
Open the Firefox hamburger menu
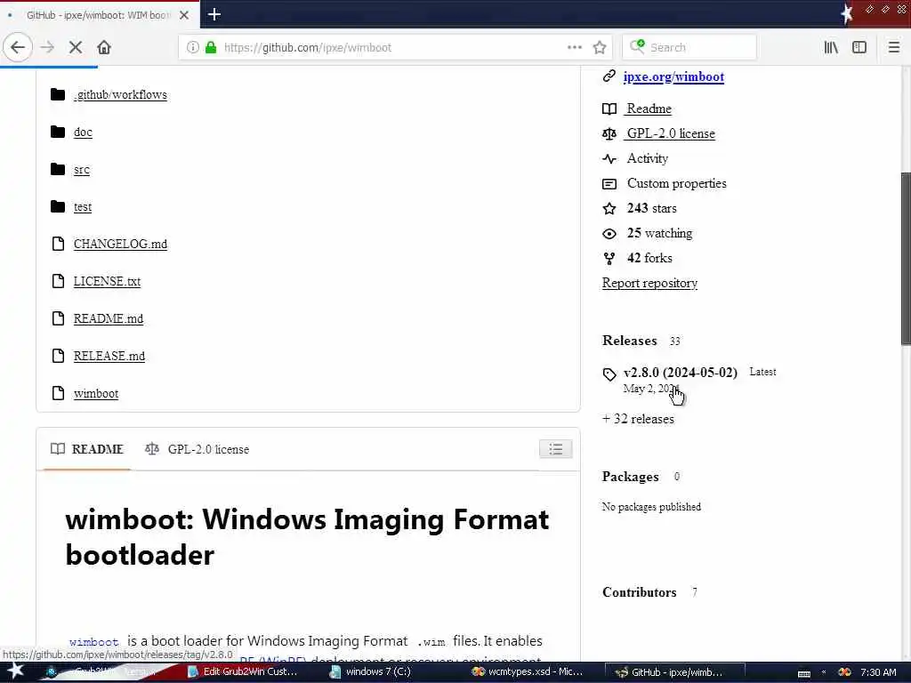[x=893, y=47]
